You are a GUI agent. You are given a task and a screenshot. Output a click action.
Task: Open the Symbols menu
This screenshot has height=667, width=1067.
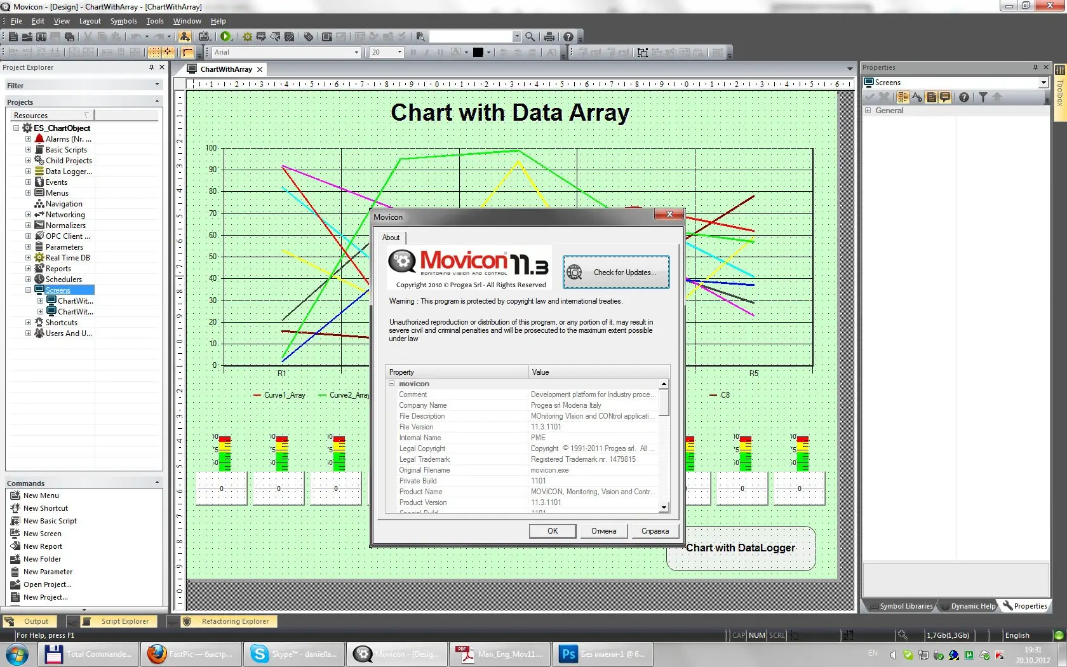coord(123,21)
